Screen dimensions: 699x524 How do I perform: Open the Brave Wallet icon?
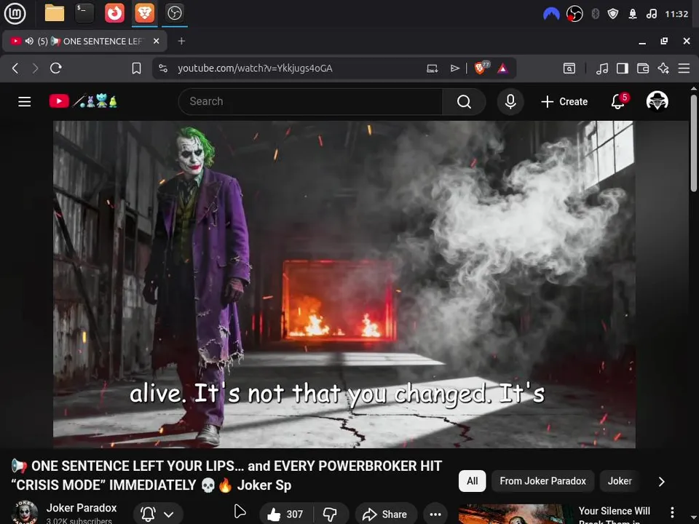tap(643, 68)
